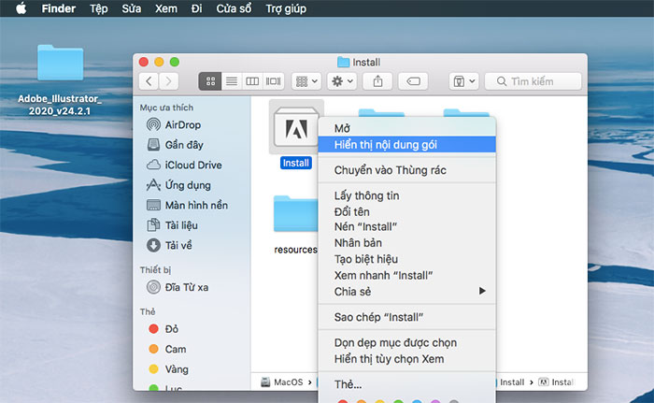The height and width of the screenshot is (403, 654).
Task: Switch to column view
Action: tap(252, 81)
